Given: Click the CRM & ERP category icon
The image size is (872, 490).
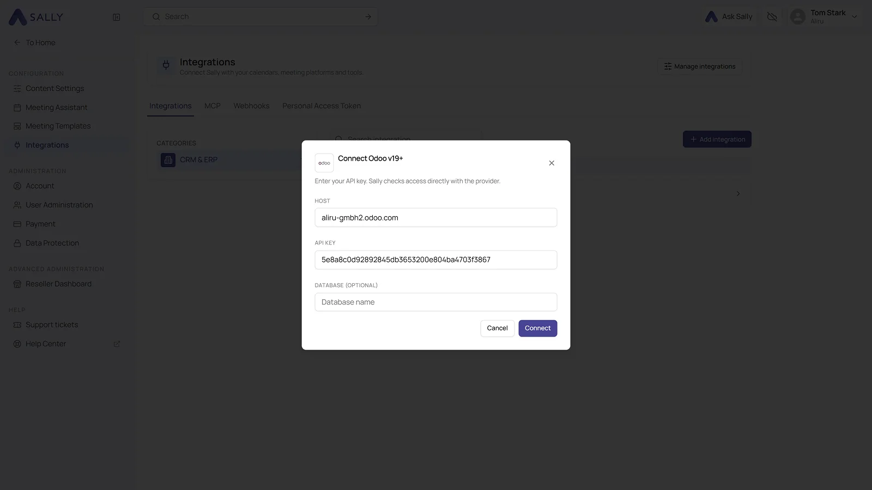Looking at the screenshot, I should 168,160.
